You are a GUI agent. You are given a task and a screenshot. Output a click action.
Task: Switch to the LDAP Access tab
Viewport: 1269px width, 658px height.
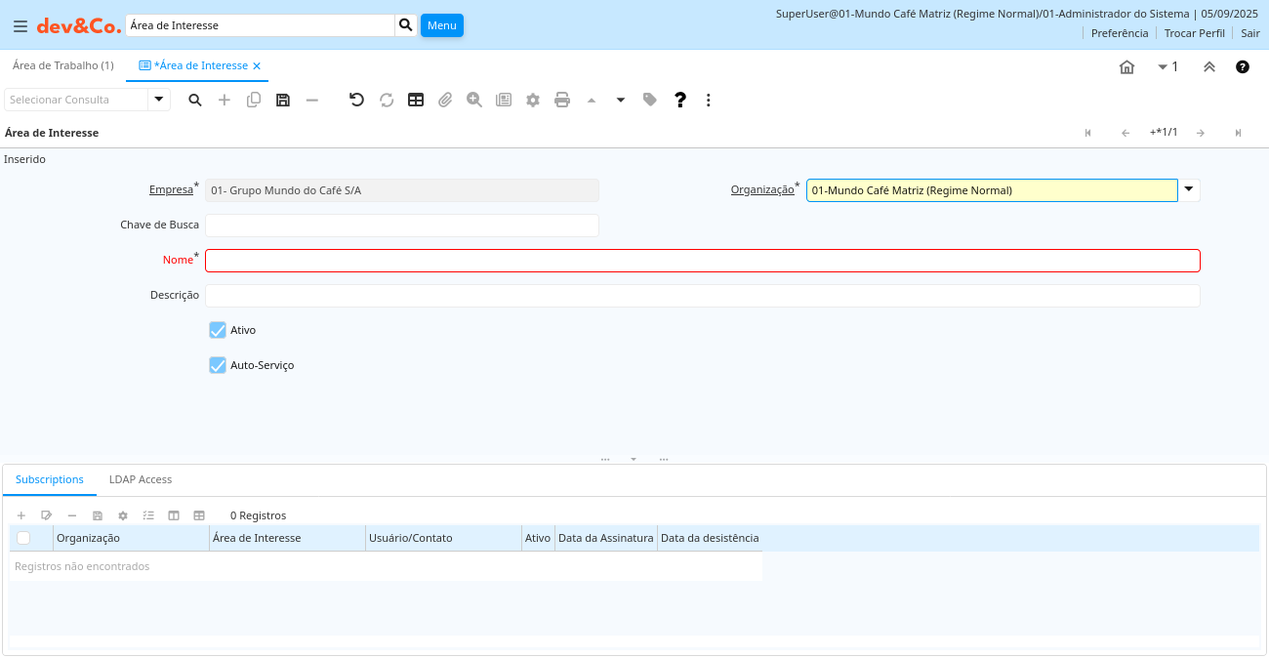click(141, 479)
